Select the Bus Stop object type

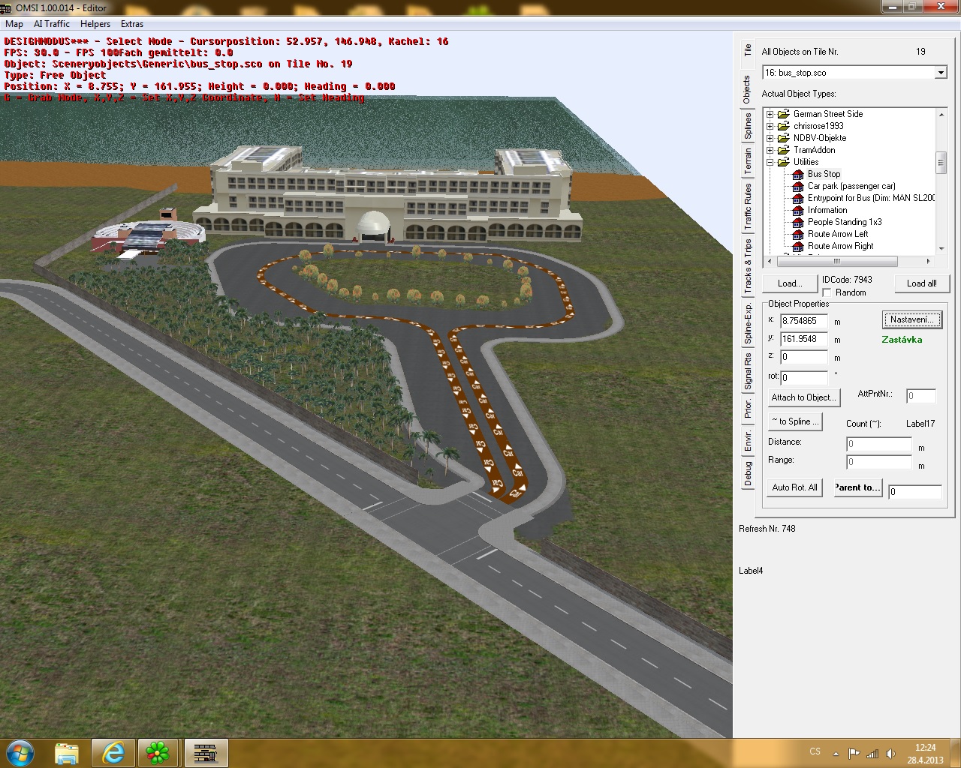point(824,174)
